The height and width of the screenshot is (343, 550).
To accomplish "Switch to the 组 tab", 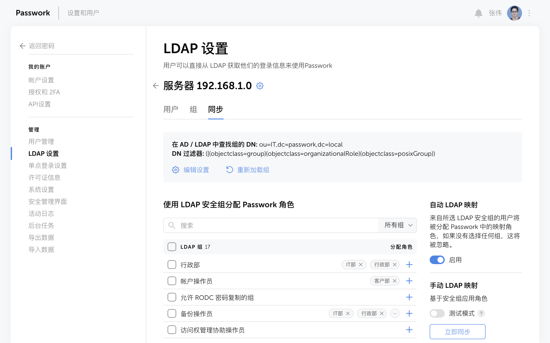I will (x=193, y=109).
